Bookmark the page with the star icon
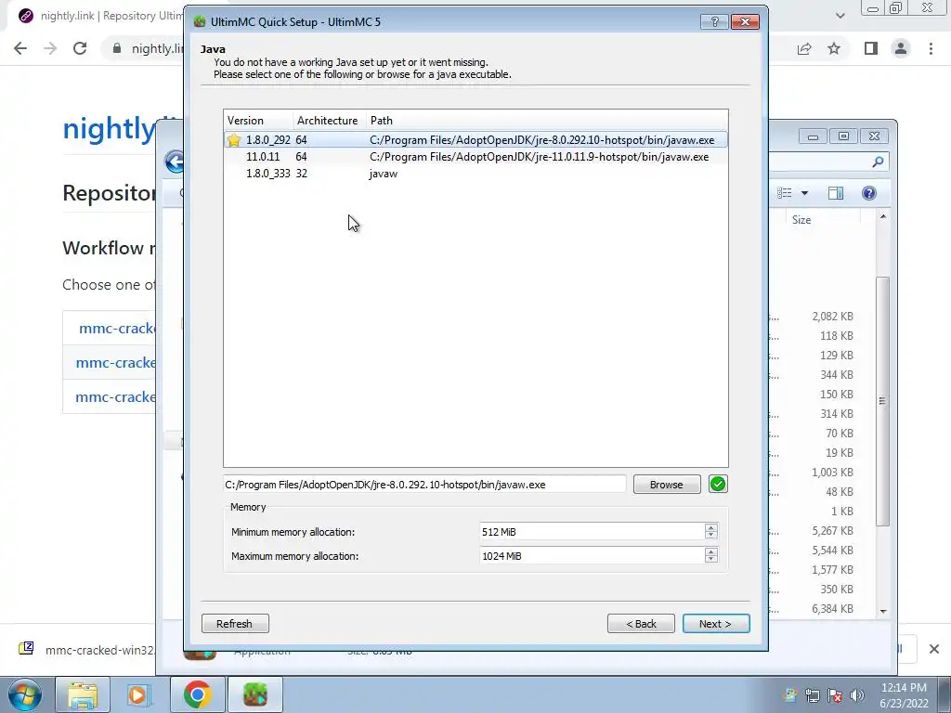This screenshot has height=713, width=951. pos(834,48)
